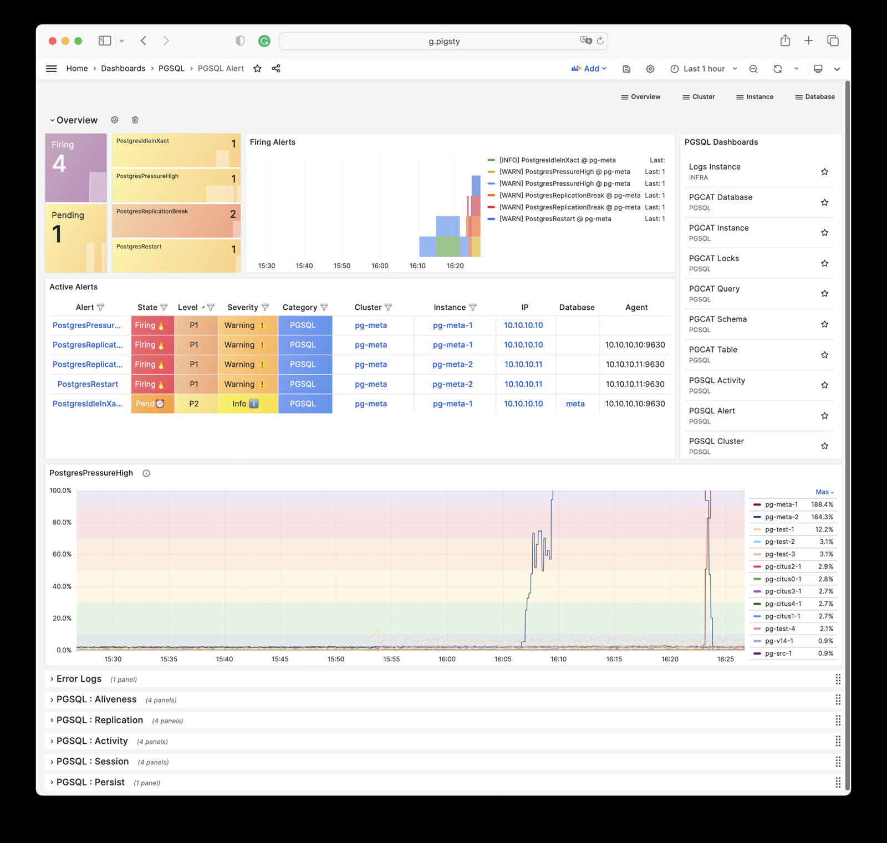Open the Last 1 hour time picker
Screen dimensions: 887x843
(x=704, y=69)
